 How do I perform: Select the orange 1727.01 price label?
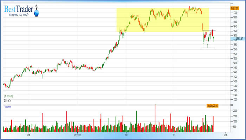point(235,8)
